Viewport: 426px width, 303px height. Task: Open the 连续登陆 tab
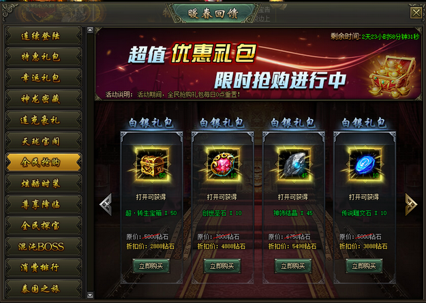[x=44, y=36]
